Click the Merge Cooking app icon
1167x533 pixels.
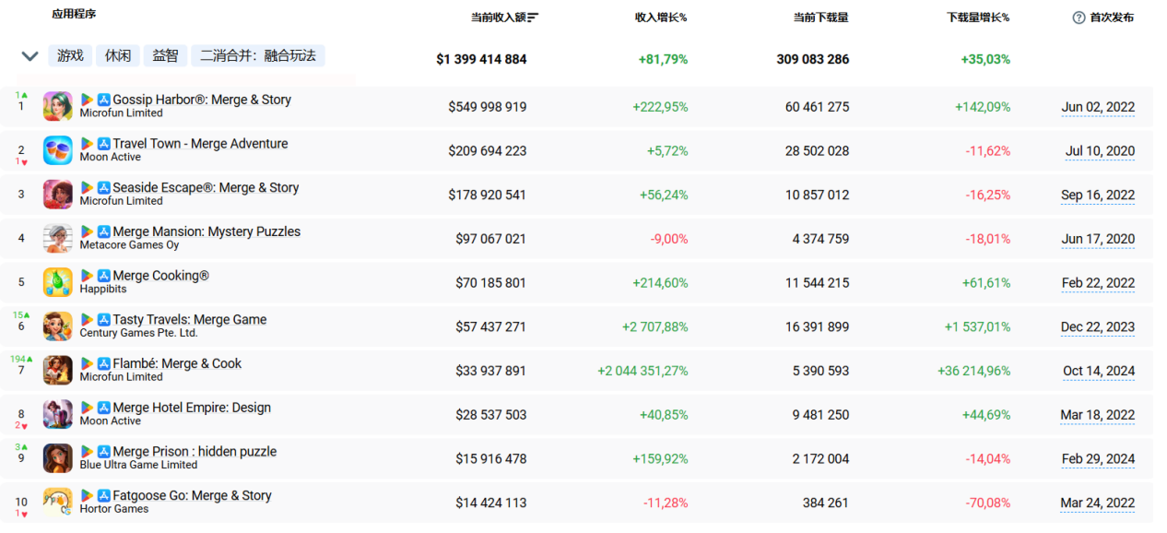[57, 282]
